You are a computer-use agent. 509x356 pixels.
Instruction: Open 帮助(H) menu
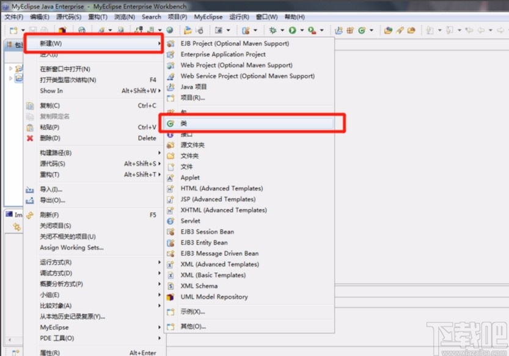click(295, 17)
